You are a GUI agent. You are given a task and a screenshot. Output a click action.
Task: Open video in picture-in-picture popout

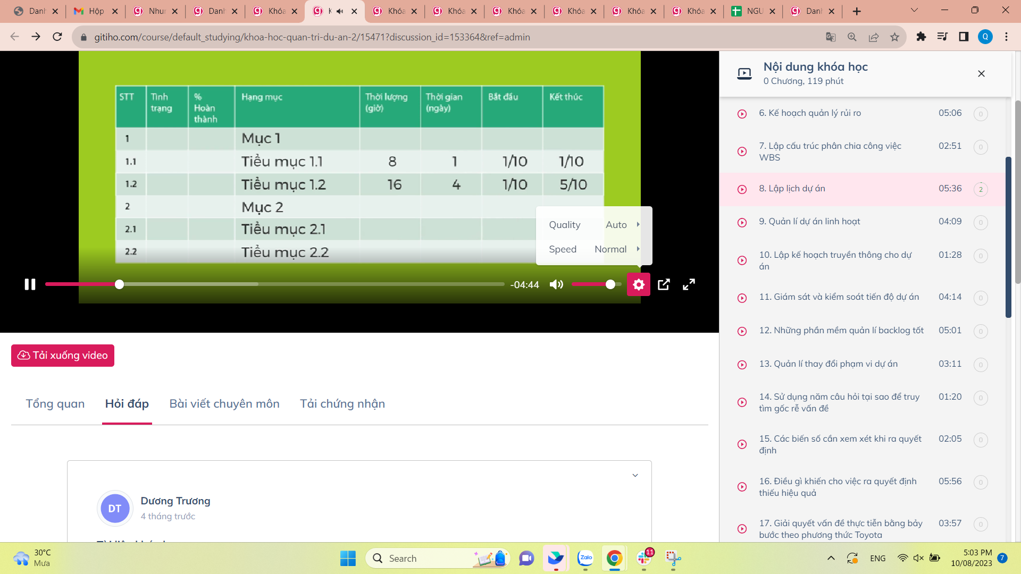pos(664,284)
